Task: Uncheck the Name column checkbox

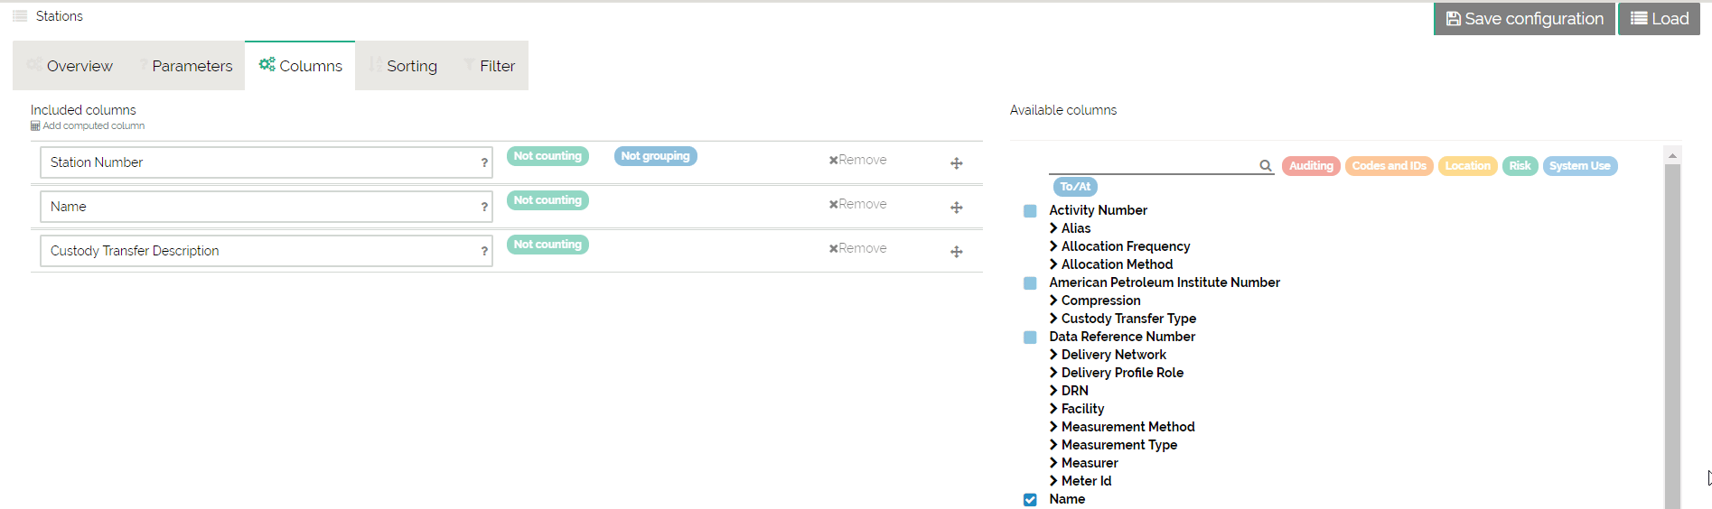Action: [x=1030, y=499]
